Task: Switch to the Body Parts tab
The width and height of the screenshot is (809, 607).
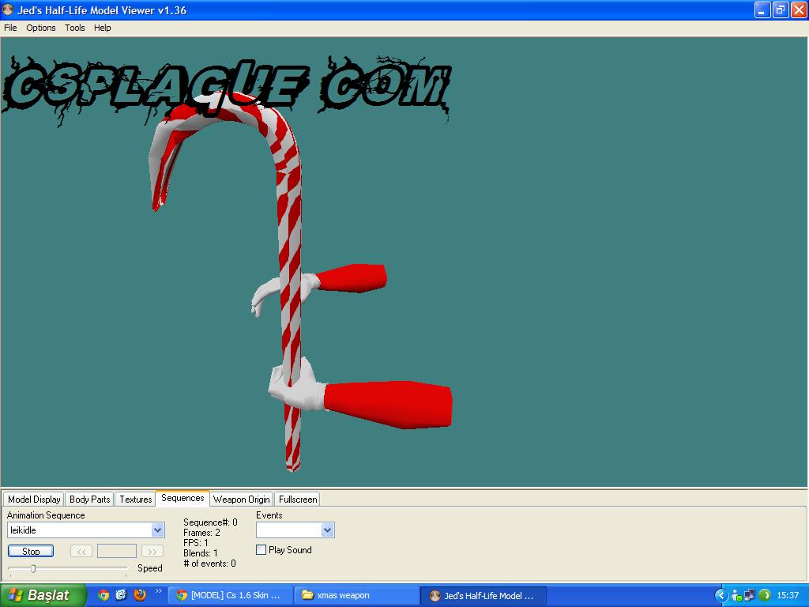Action: coord(89,500)
